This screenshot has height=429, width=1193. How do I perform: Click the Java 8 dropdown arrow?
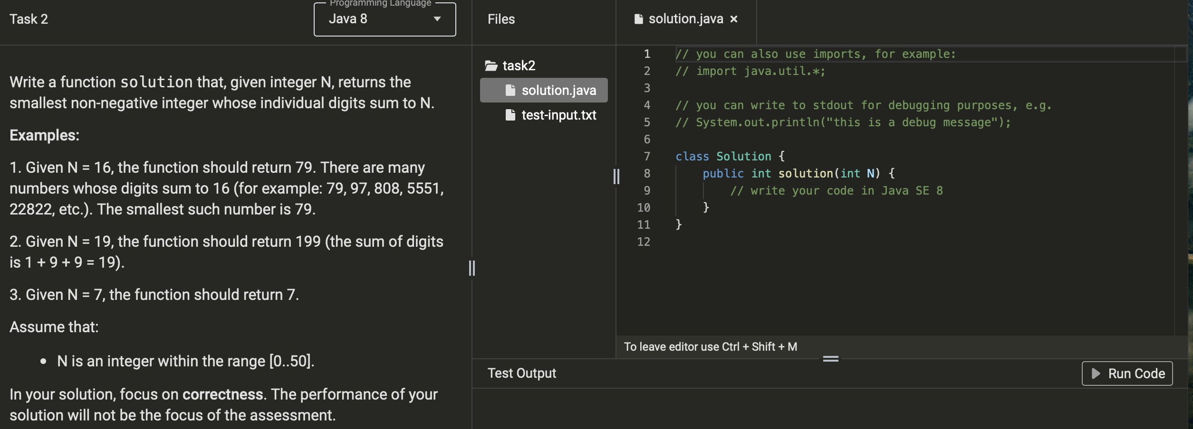pos(437,19)
